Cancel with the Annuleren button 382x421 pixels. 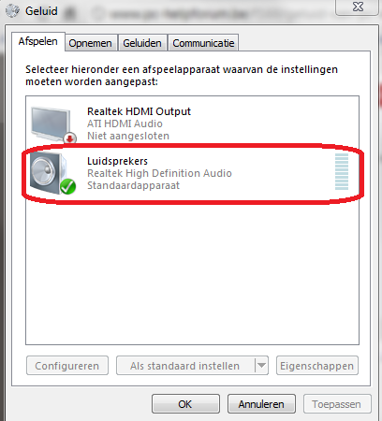point(261,404)
